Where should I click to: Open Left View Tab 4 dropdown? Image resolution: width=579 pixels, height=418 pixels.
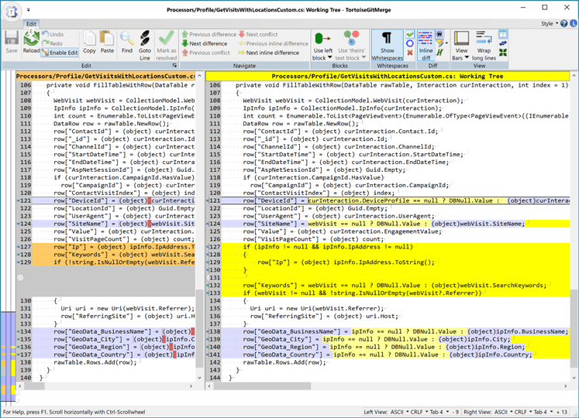coord(439,412)
